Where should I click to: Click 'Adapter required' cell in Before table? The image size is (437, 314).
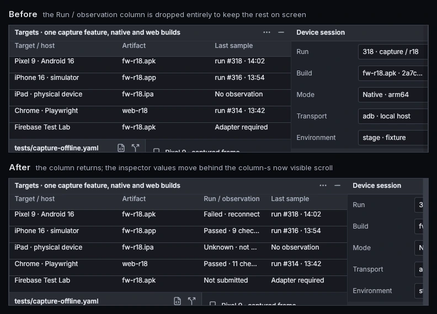point(241,127)
